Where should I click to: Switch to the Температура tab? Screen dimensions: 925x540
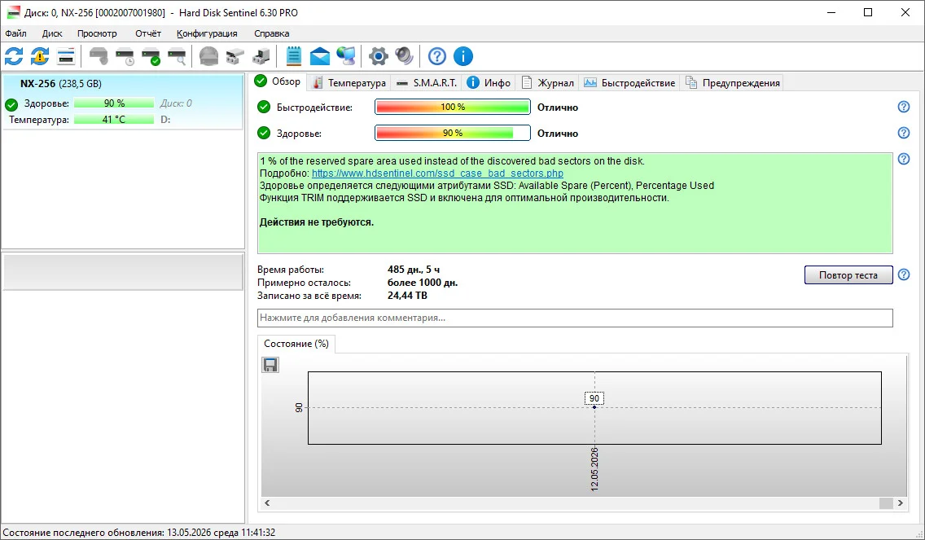tap(349, 83)
